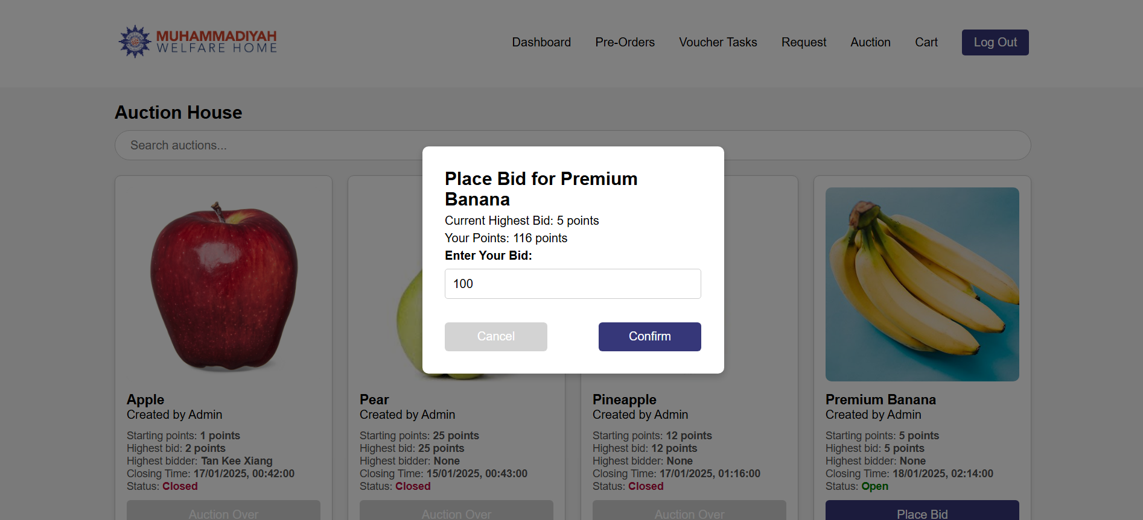Screen dimensions: 1143x520
Task: Click the Auction Over button under Pear
Action: [x=456, y=512]
